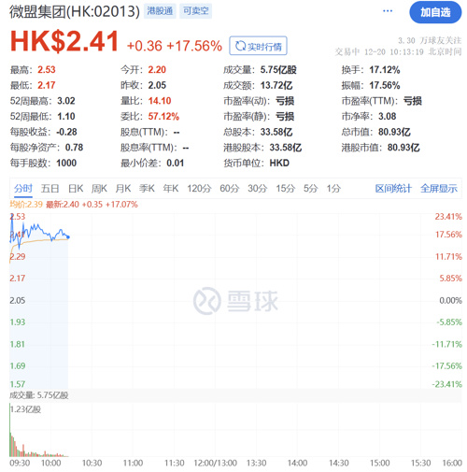Choose the 1分 interval tab

(333, 189)
